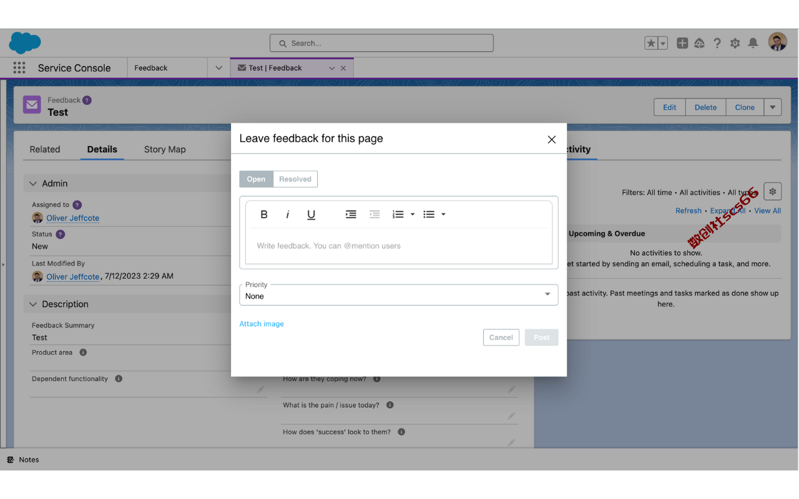Click info icon for pain / issue today
The height and width of the screenshot is (499, 799).
(x=390, y=405)
